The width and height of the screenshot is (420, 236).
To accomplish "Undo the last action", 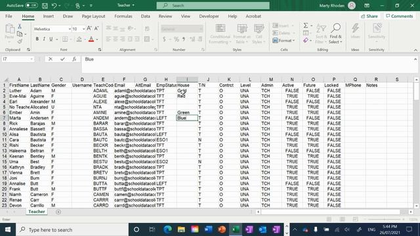I will pos(54,5).
